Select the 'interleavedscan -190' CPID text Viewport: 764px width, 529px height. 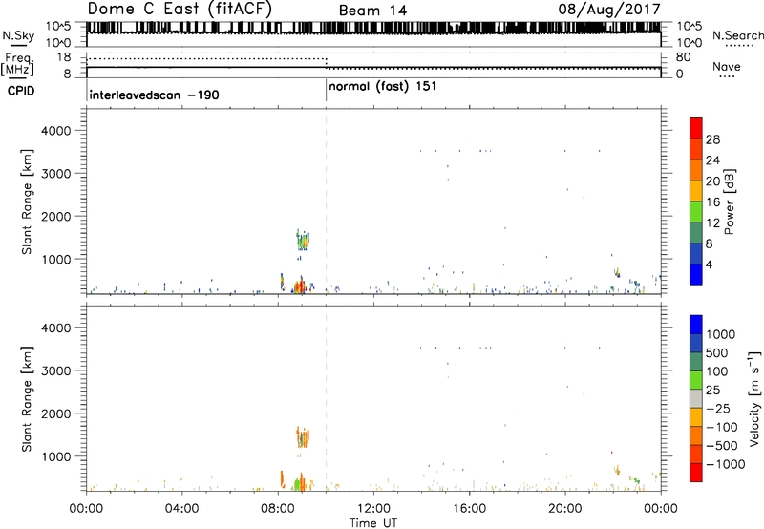coord(154,95)
